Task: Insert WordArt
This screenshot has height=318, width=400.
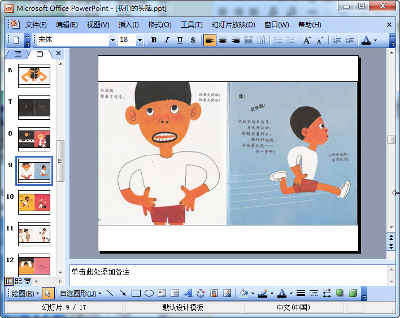Action: [188, 293]
